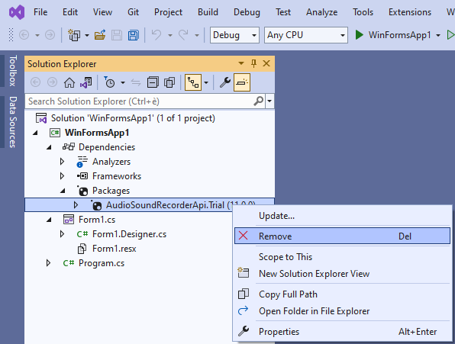Image resolution: width=455 pixels, height=344 pixels.
Task: Start debugging WinFormsApp1 with green play button
Action: pos(360,35)
